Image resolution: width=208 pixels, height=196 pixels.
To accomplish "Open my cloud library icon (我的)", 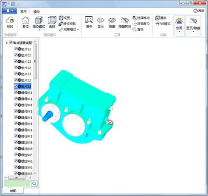I will (10, 20).
